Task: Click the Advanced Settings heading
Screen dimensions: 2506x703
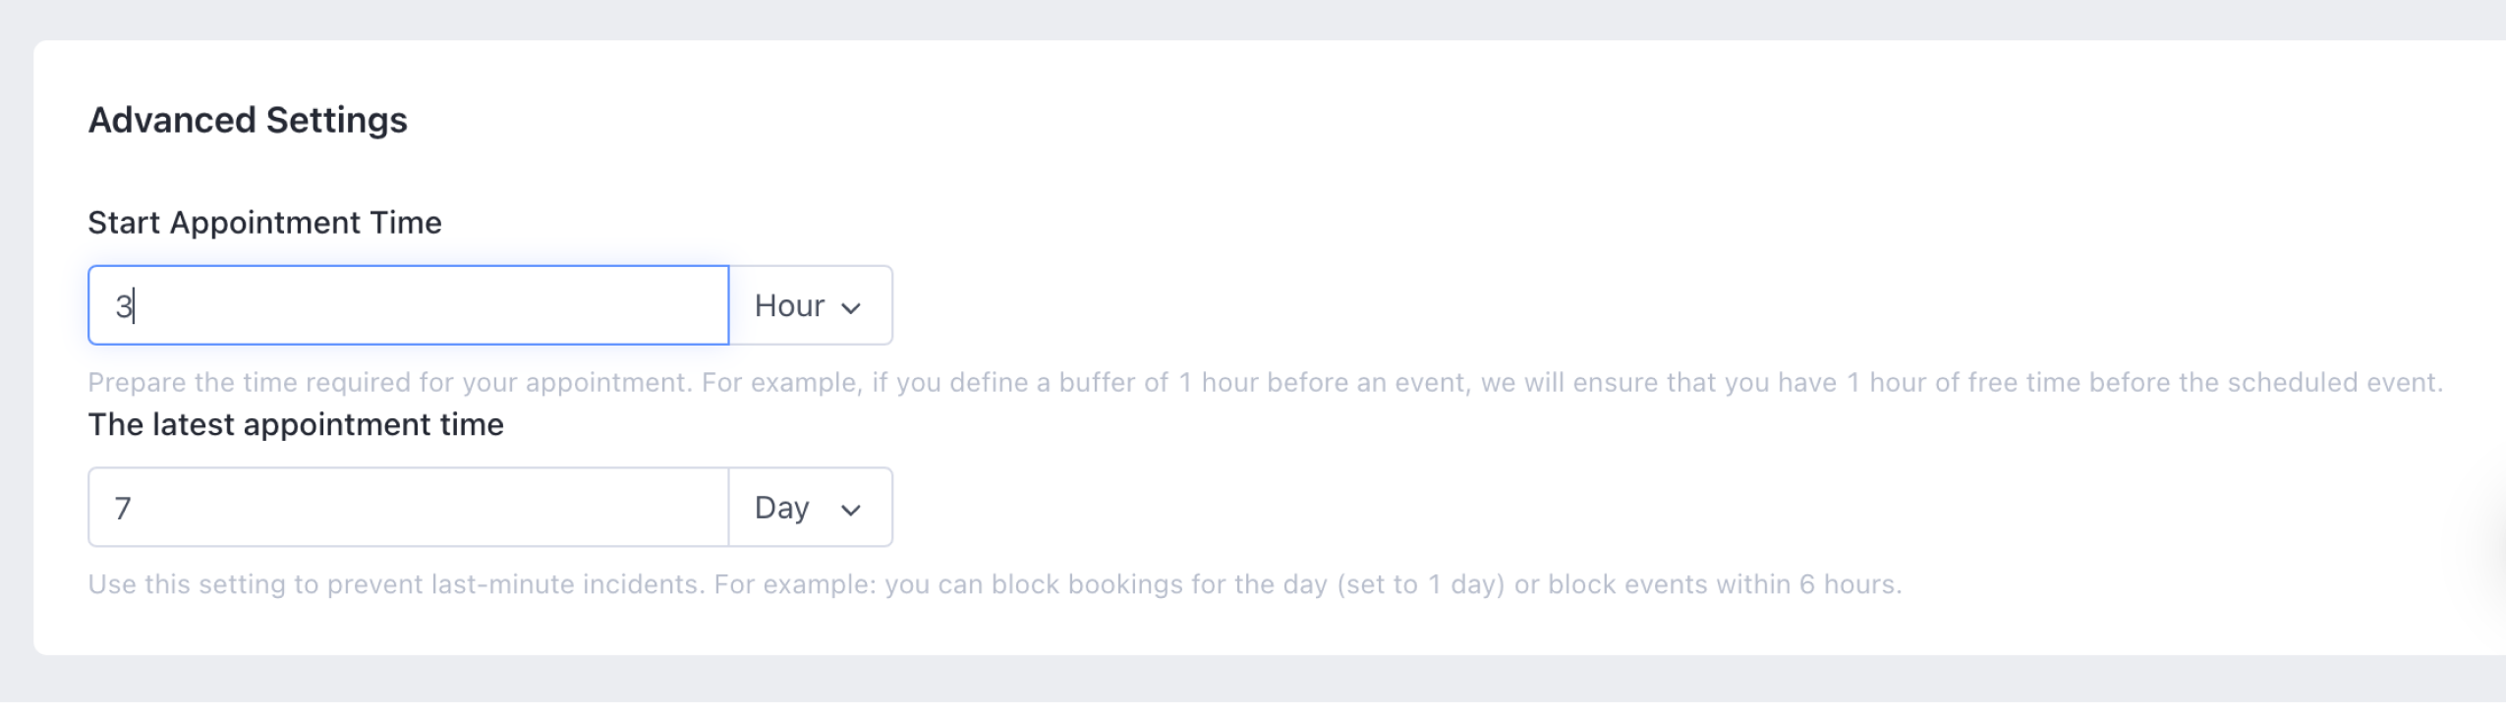Action: pos(249,120)
